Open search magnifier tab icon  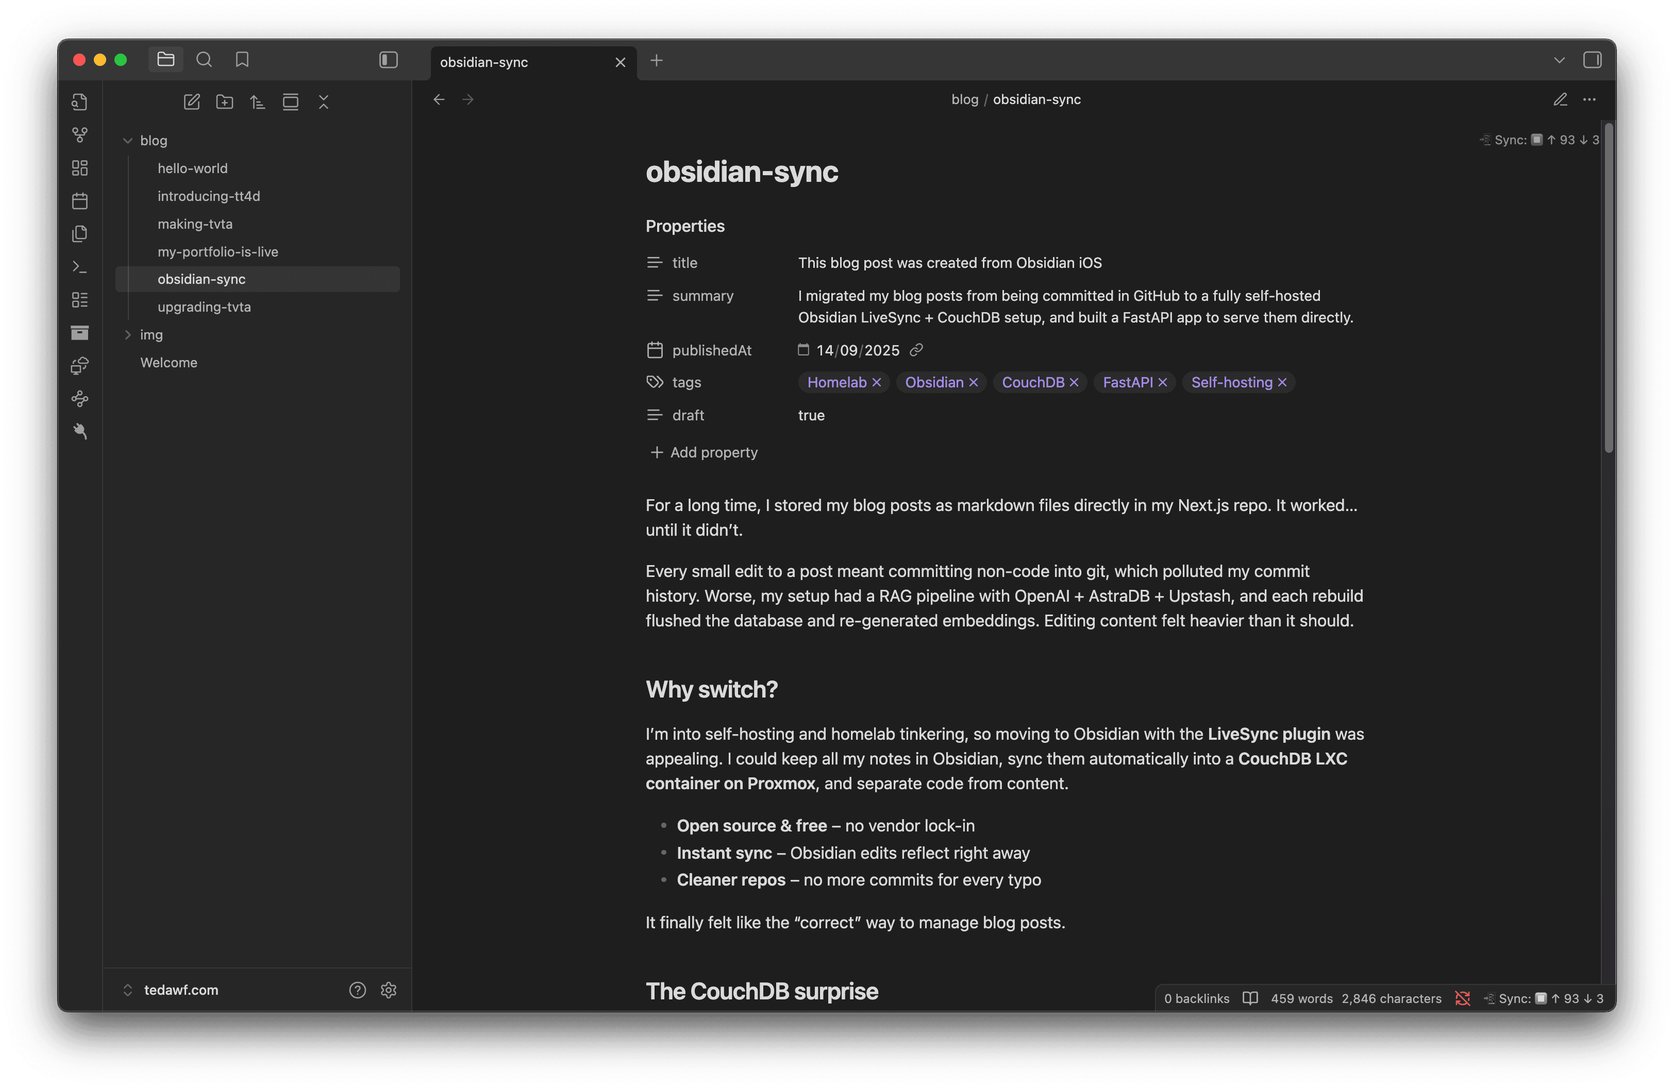(x=204, y=60)
